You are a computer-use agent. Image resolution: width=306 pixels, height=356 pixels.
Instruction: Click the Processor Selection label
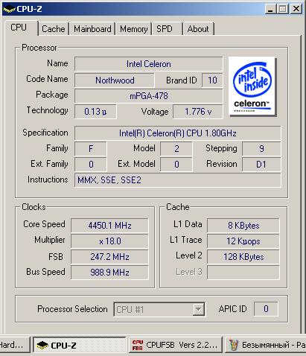click(72, 309)
